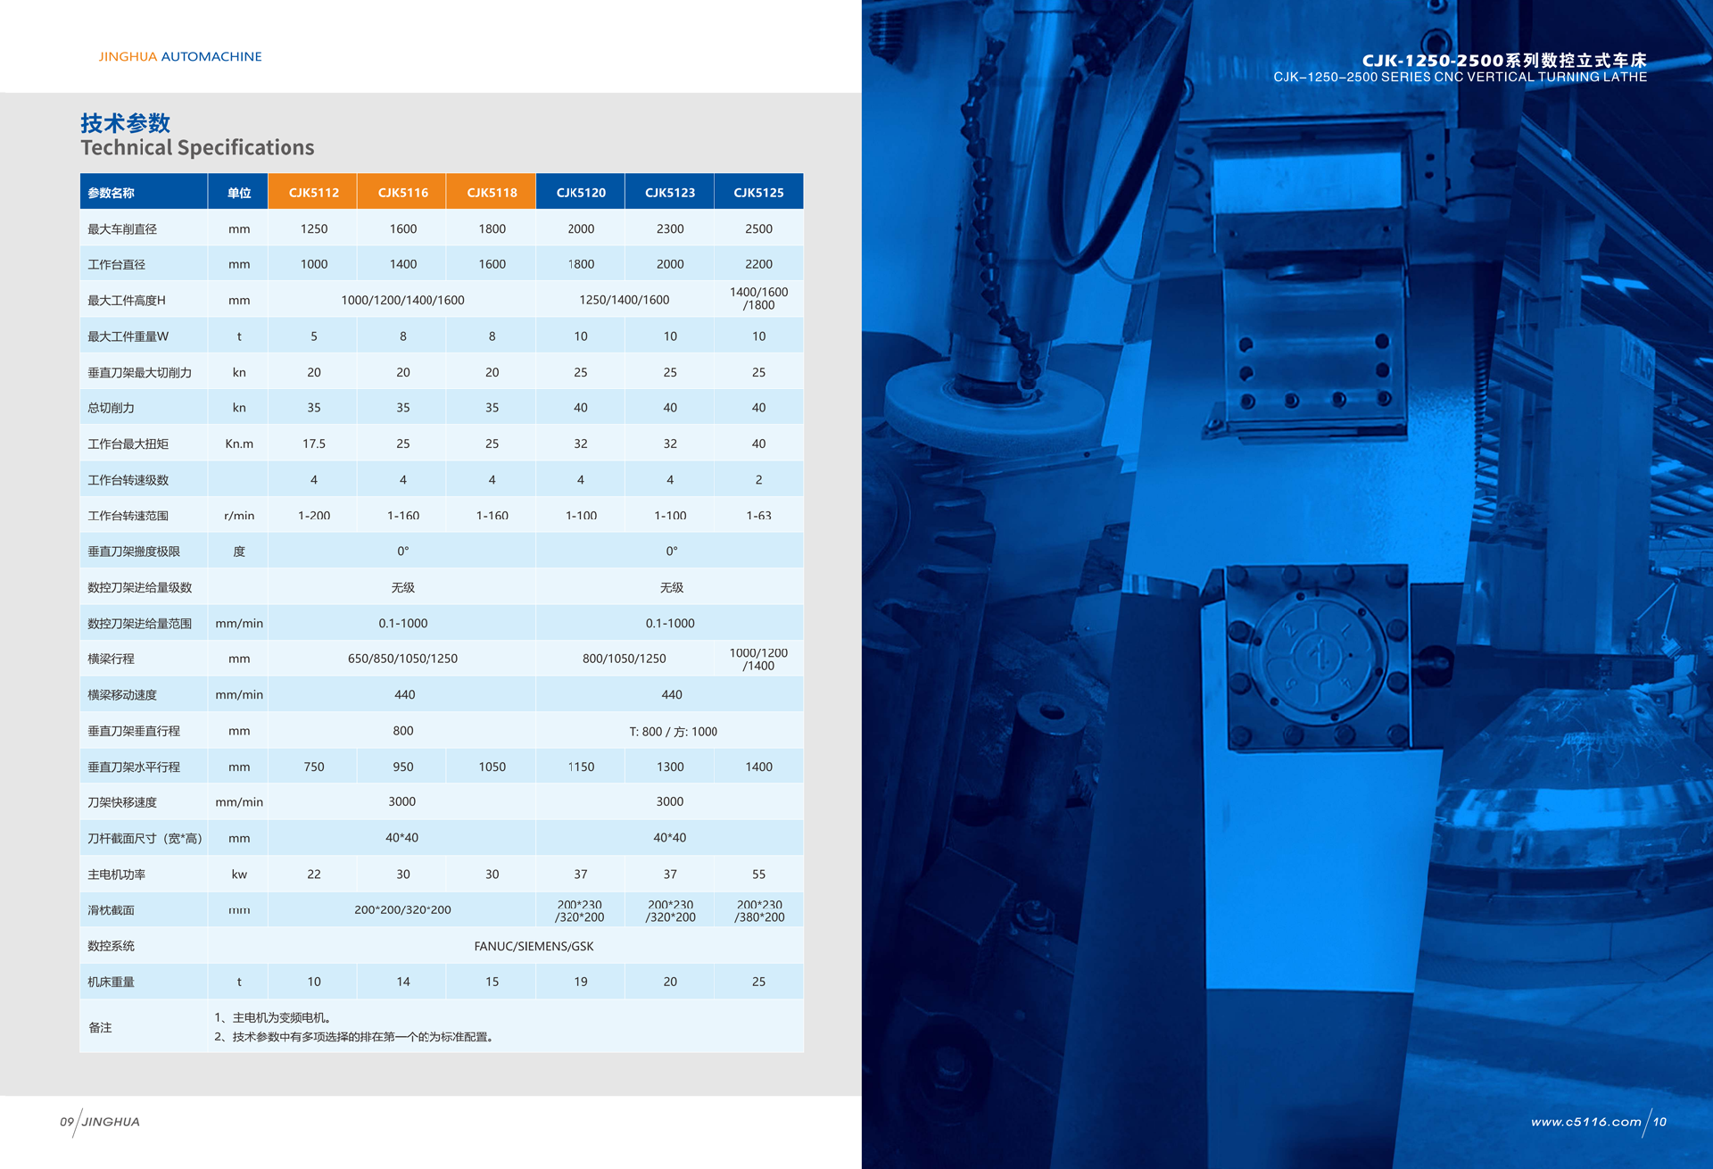The height and width of the screenshot is (1169, 1713).
Task: Select the 机床重量 row label
Action: 111,982
